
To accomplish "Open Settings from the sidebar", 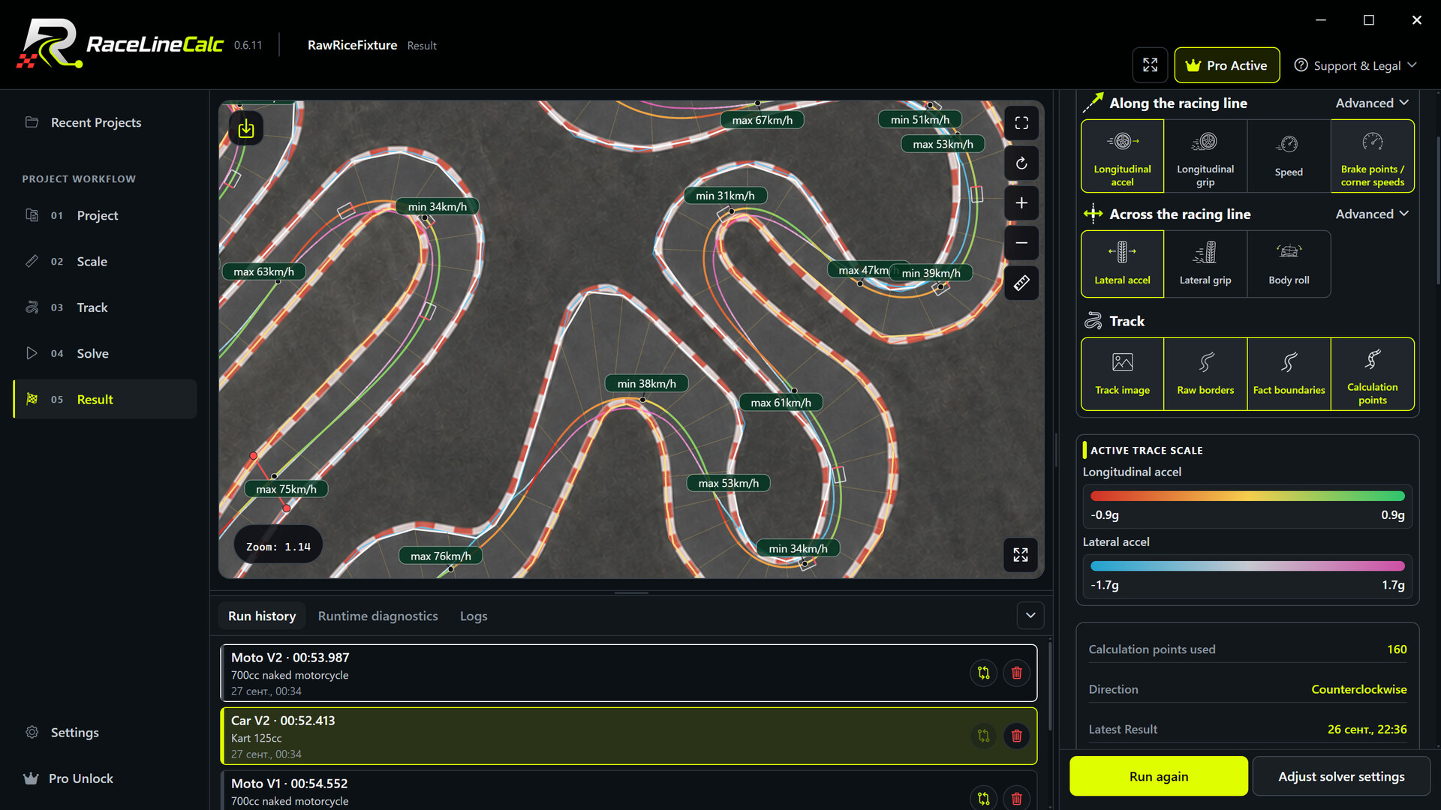I will (74, 732).
